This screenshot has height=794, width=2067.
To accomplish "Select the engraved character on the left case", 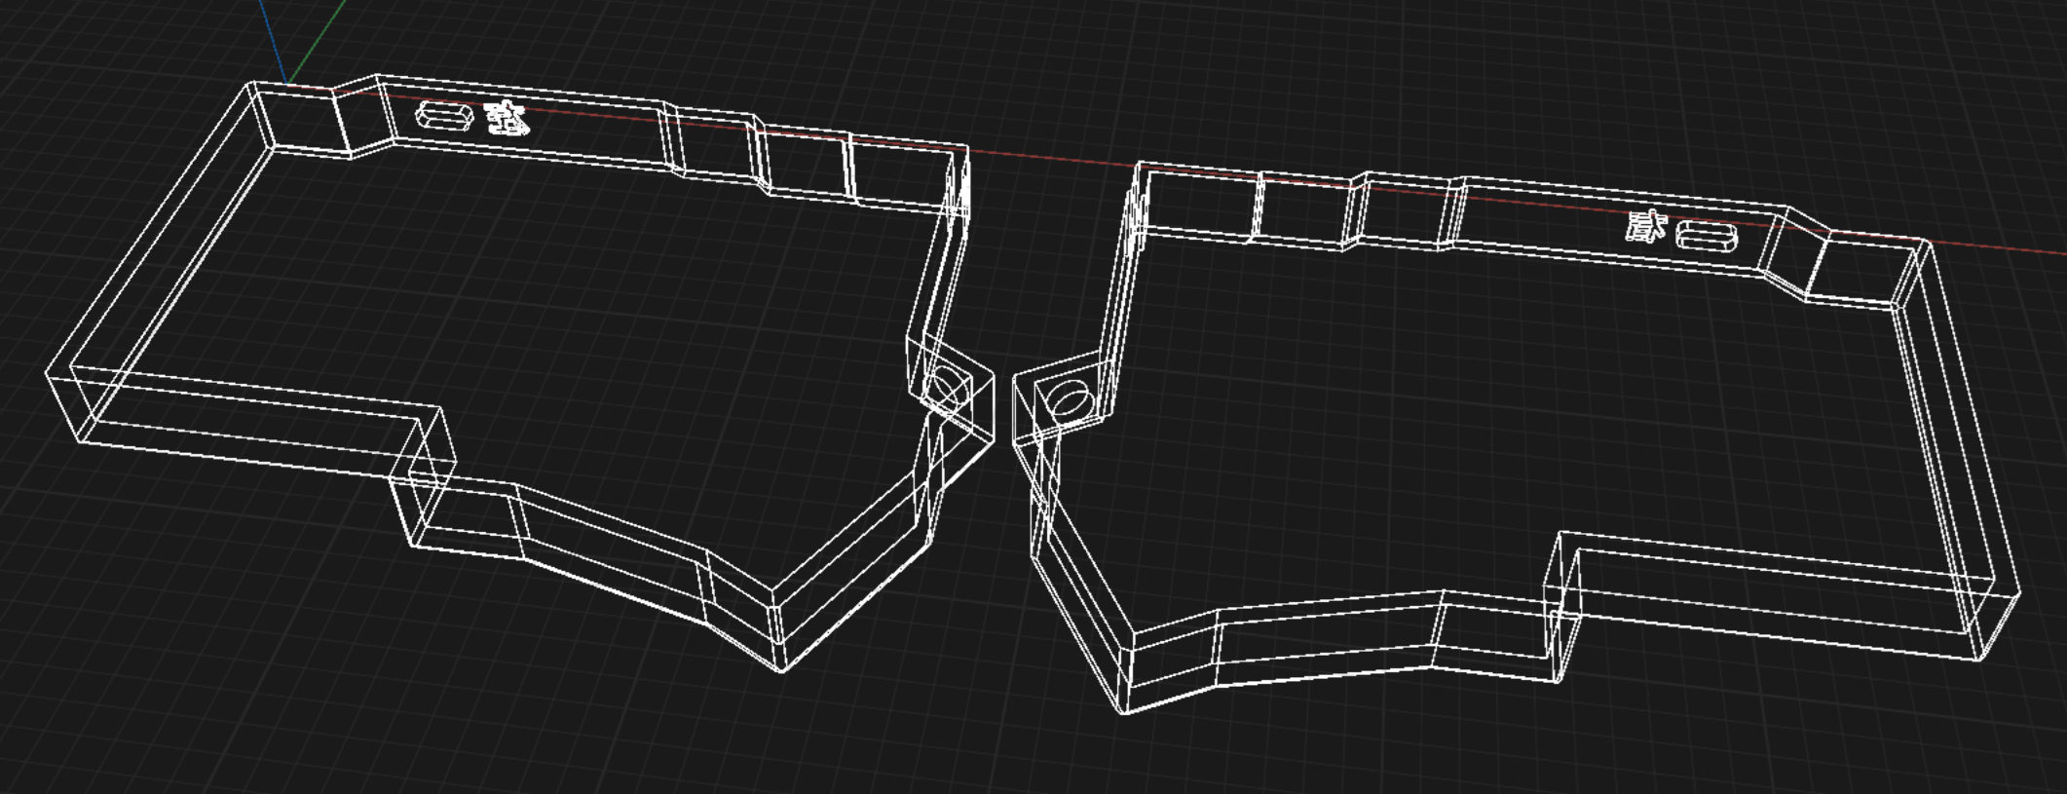I will pyautogui.click(x=507, y=119).
